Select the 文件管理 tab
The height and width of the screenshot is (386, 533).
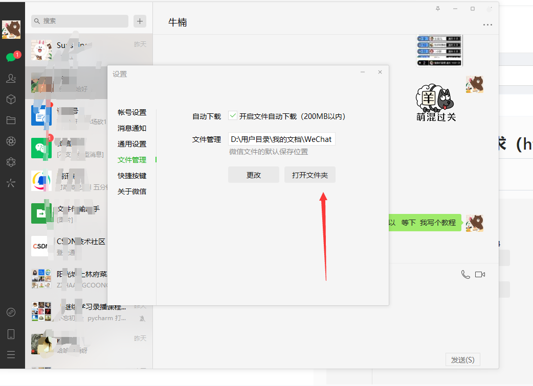click(x=132, y=160)
